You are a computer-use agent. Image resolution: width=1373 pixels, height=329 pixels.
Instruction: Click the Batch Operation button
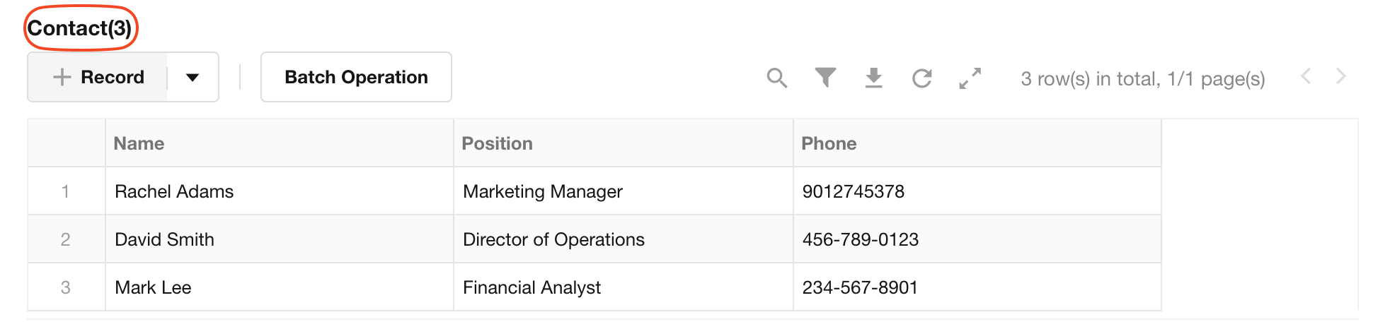point(356,77)
